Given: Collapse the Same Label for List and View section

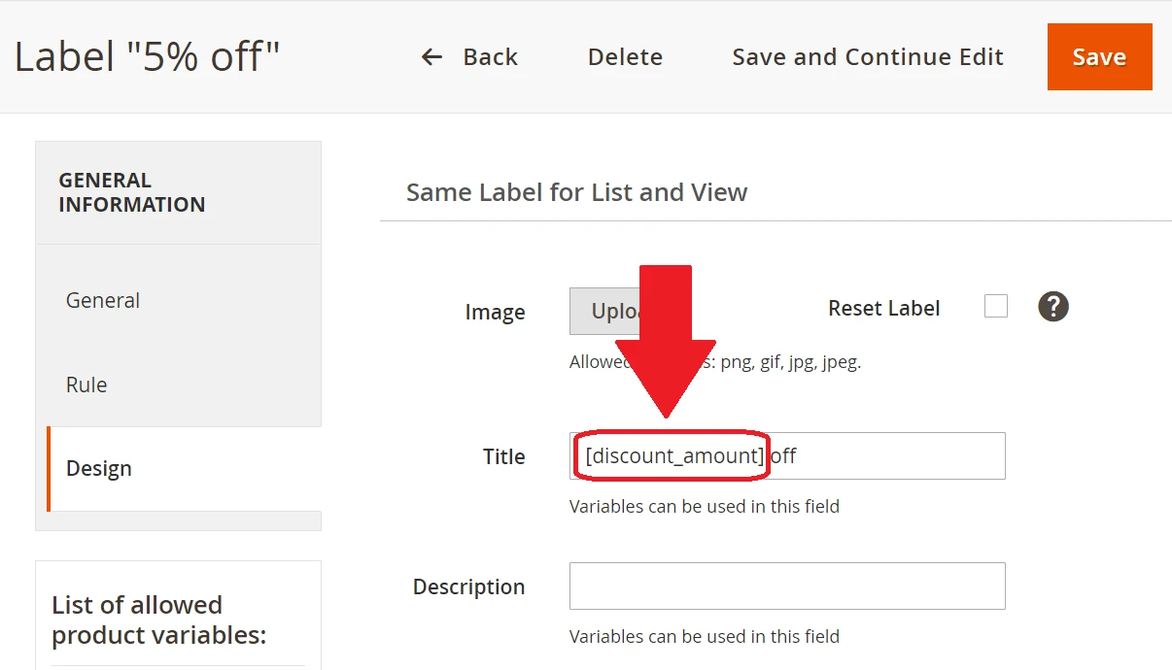Looking at the screenshot, I should click(576, 192).
